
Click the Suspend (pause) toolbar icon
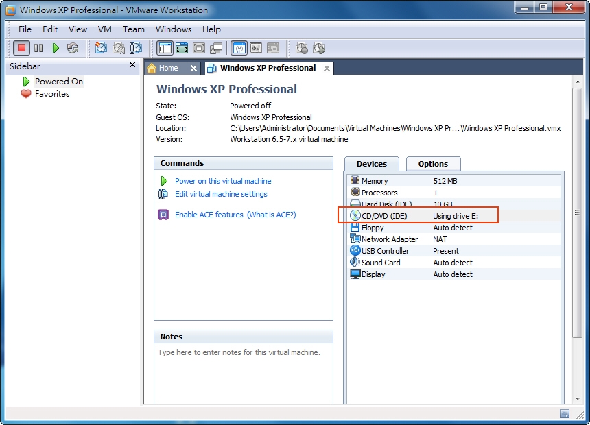pyautogui.click(x=38, y=48)
